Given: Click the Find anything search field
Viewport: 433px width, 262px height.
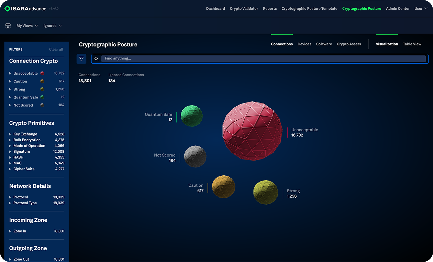Looking at the screenshot, I should click(263, 59).
